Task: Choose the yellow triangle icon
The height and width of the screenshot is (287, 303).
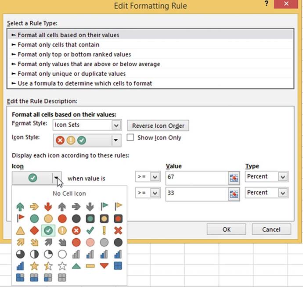Action: 20,230
